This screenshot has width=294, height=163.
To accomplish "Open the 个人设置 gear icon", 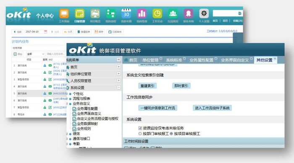I will (204, 14).
